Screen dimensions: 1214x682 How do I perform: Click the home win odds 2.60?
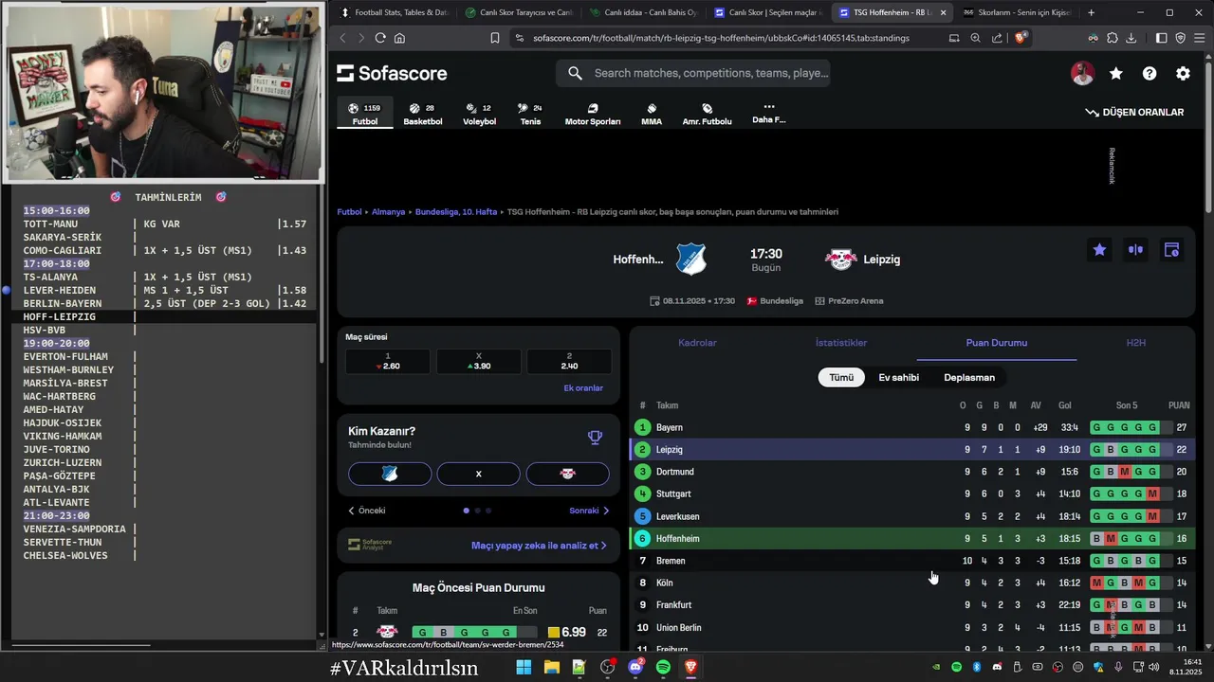(388, 362)
